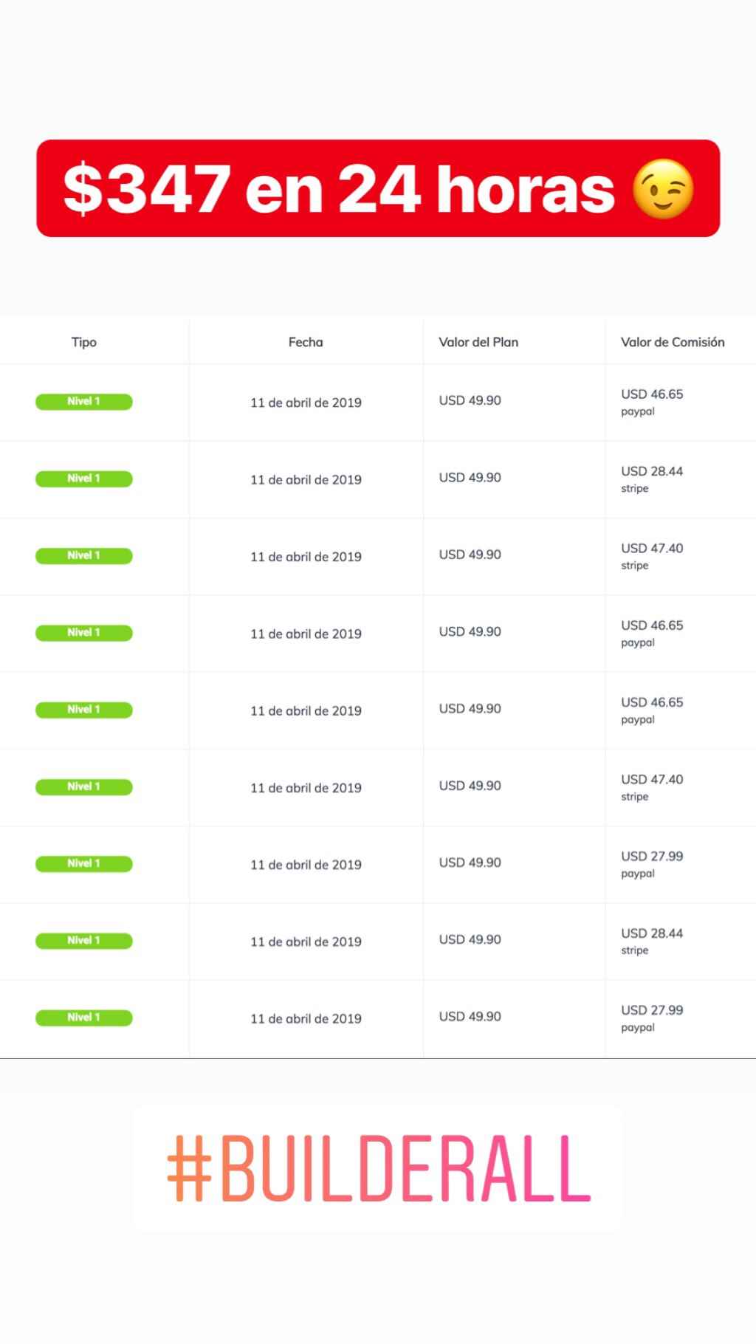Click the first row's USD 46.65 paypal commission
The height and width of the screenshot is (1344, 756).
click(652, 402)
